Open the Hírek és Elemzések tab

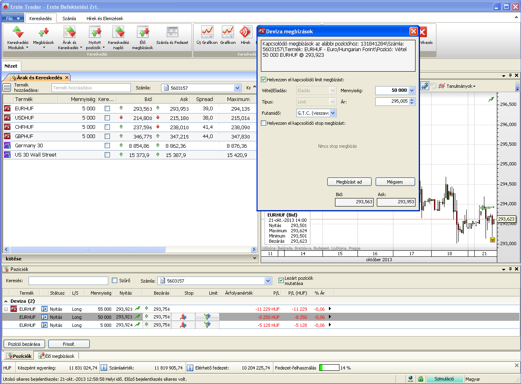pos(105,19)
